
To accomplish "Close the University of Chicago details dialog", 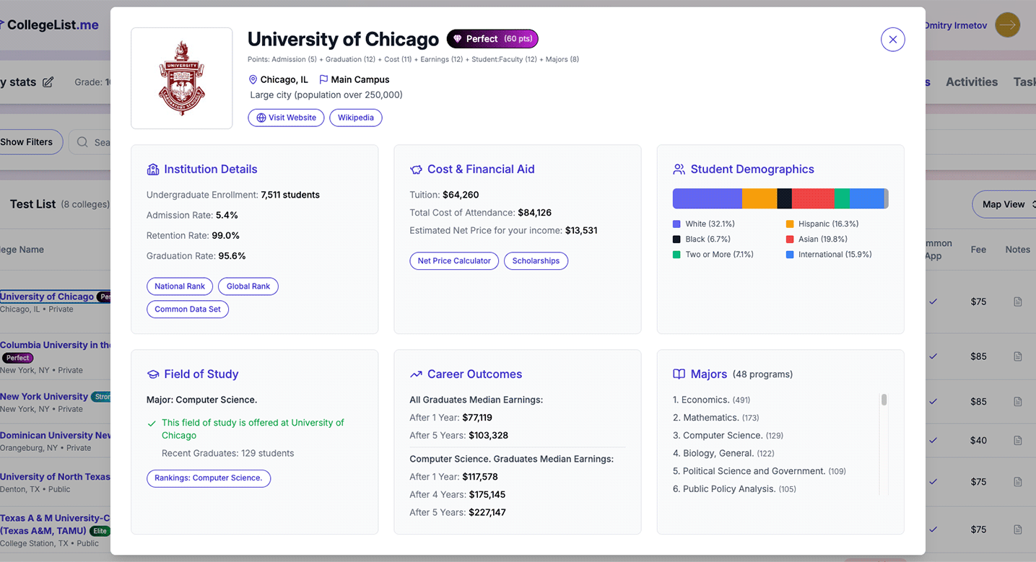I will [x=893, y=40].
